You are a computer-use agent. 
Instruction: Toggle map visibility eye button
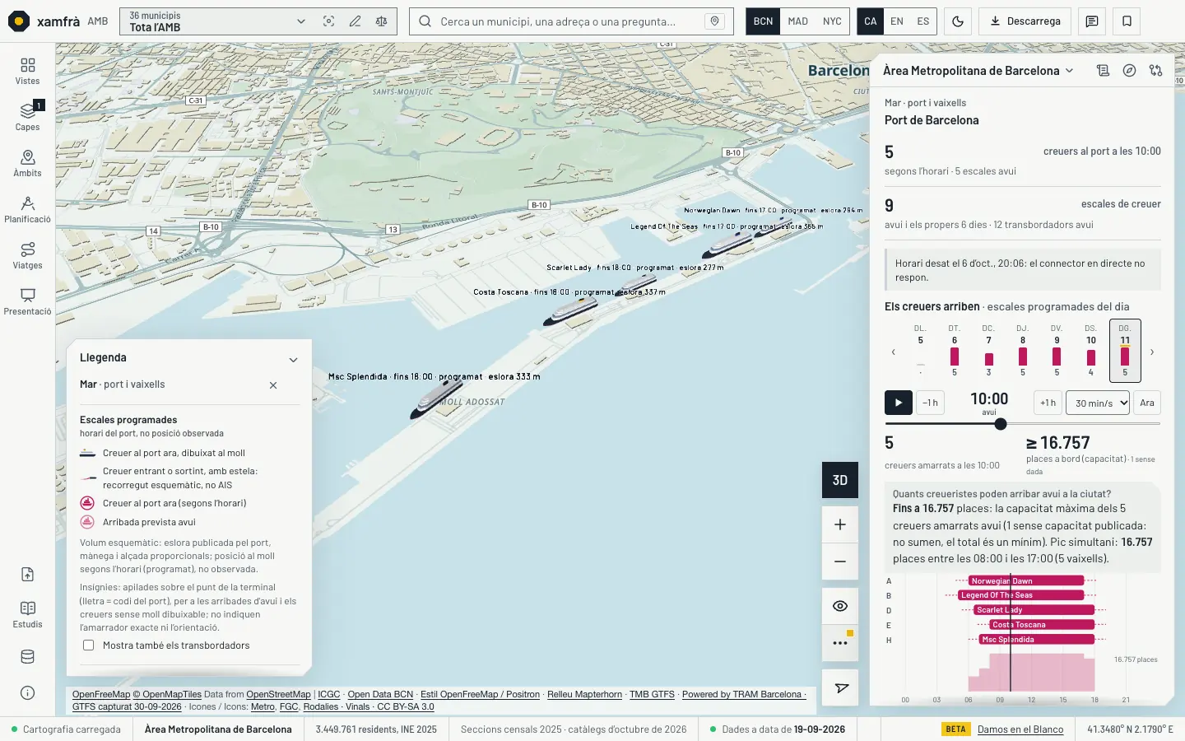(840, 606)
